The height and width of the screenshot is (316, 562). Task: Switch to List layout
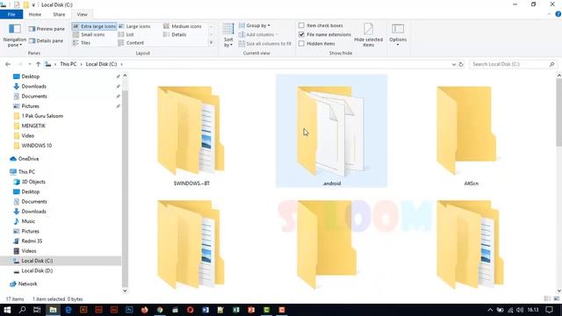126,34
